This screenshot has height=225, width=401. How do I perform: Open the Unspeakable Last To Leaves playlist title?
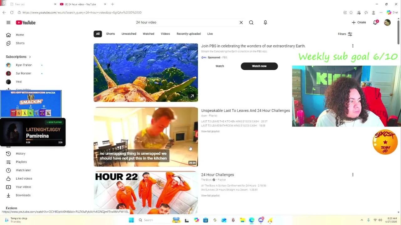tap(245, 111)
